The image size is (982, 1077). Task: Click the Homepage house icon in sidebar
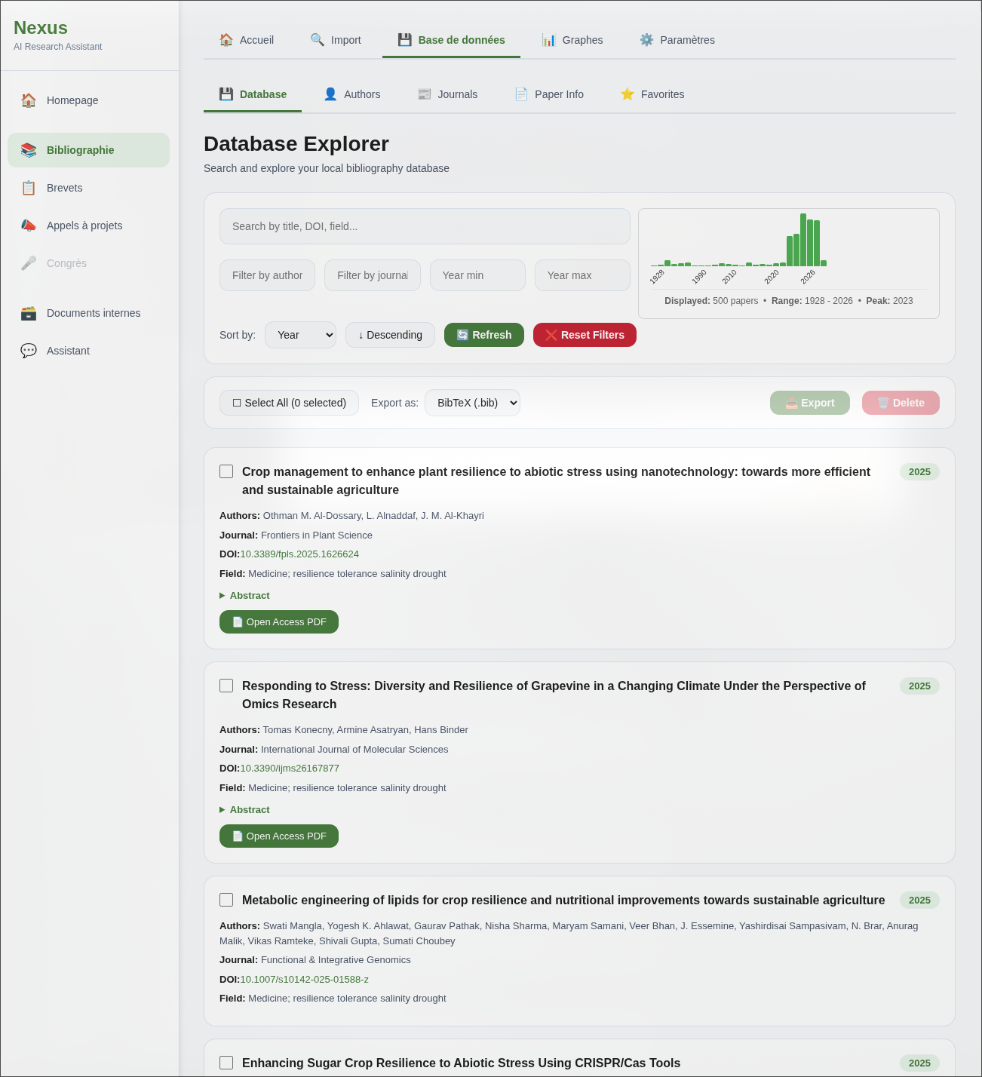click(29, 100)
